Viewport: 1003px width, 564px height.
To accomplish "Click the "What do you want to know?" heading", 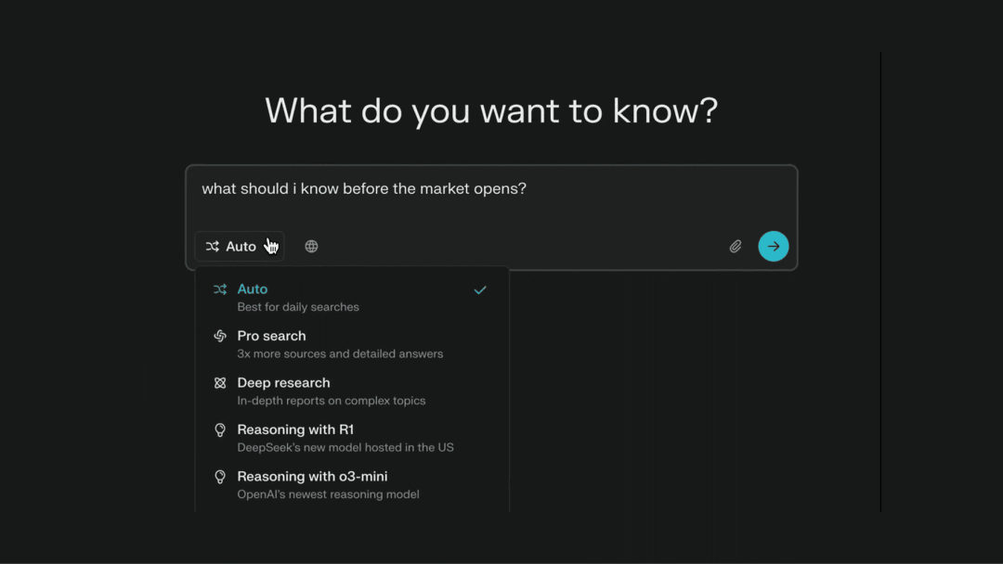I will pos(491,111).
